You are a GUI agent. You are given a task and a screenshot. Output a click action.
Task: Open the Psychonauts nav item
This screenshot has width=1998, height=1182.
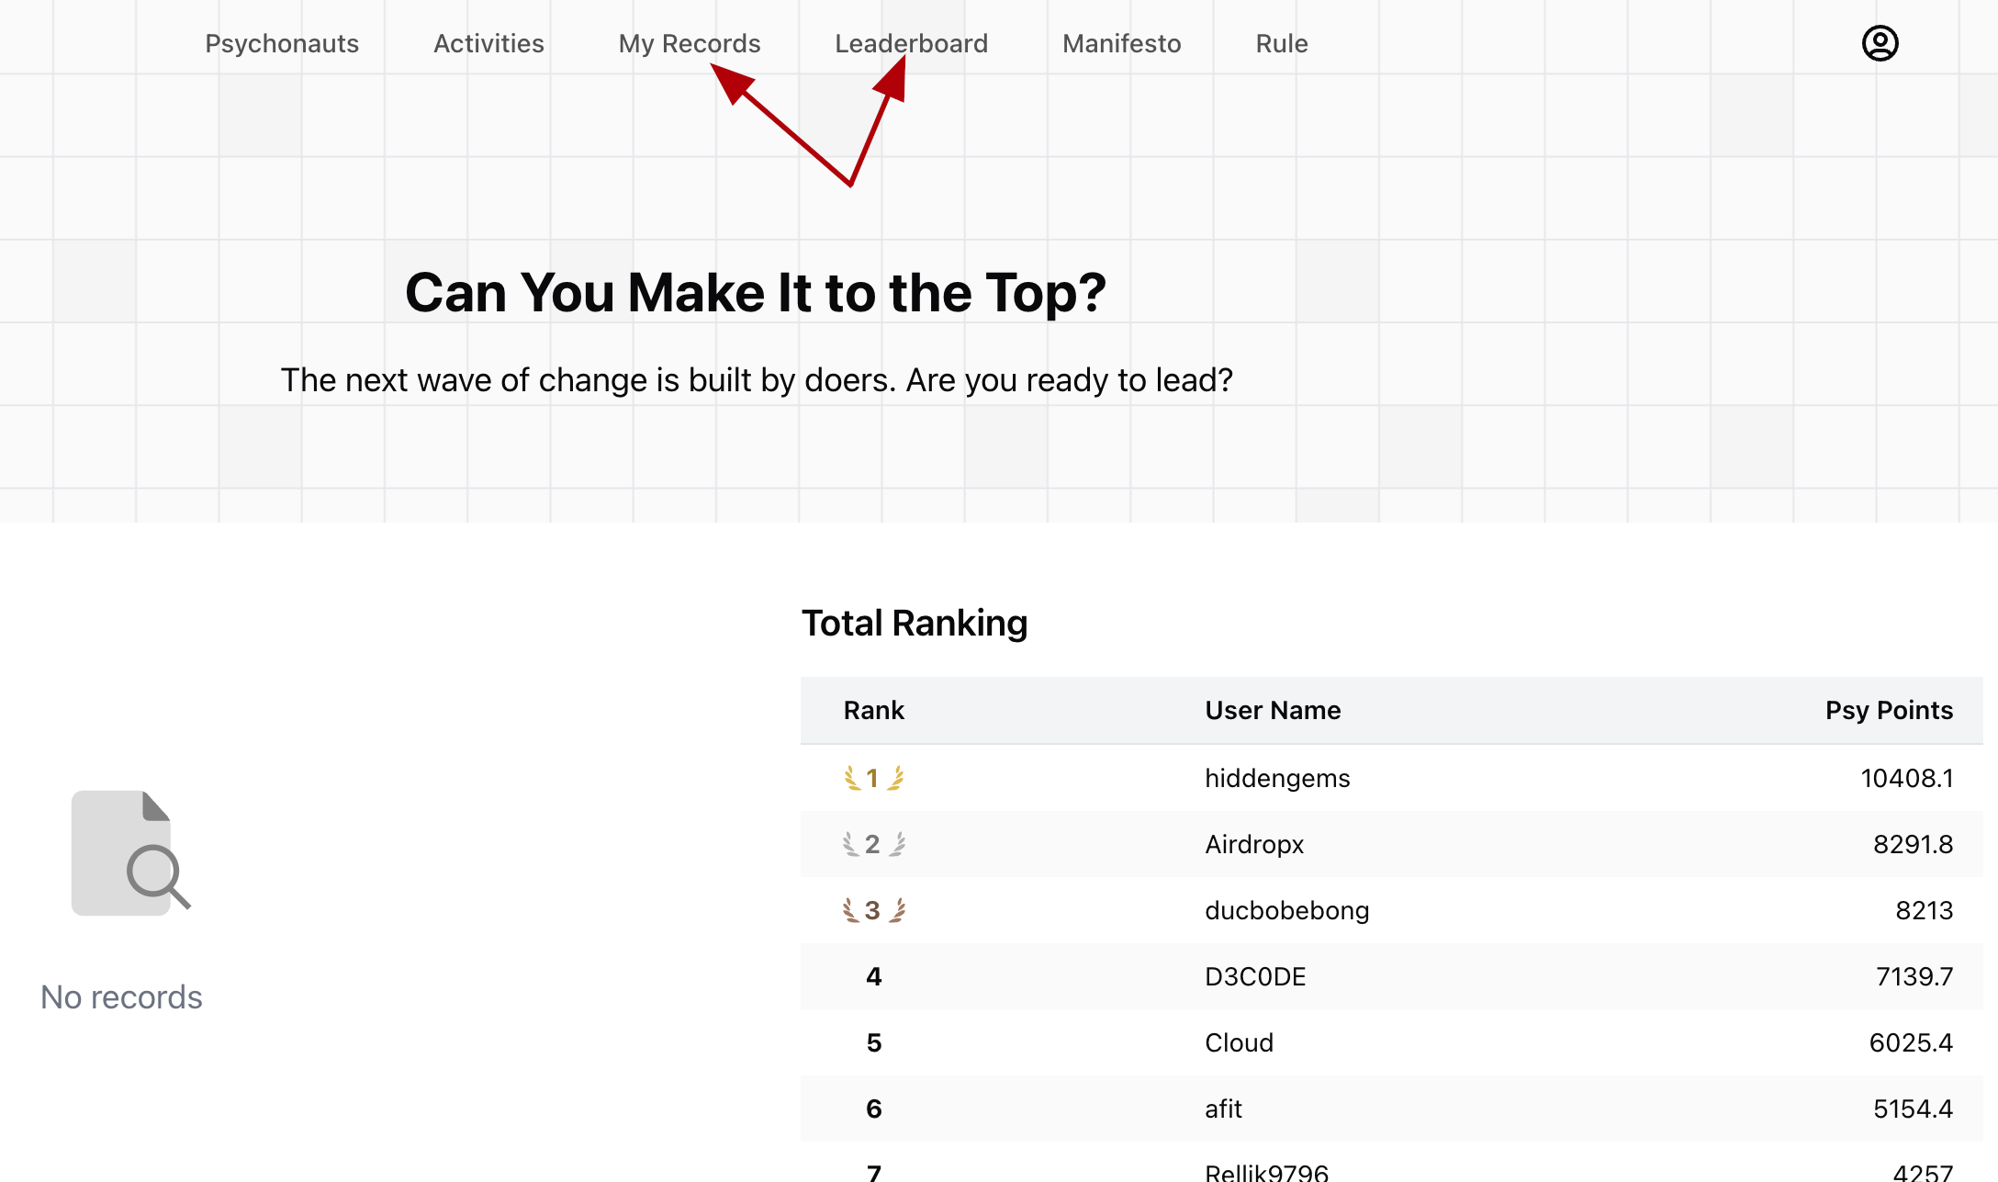coord(282,43)
